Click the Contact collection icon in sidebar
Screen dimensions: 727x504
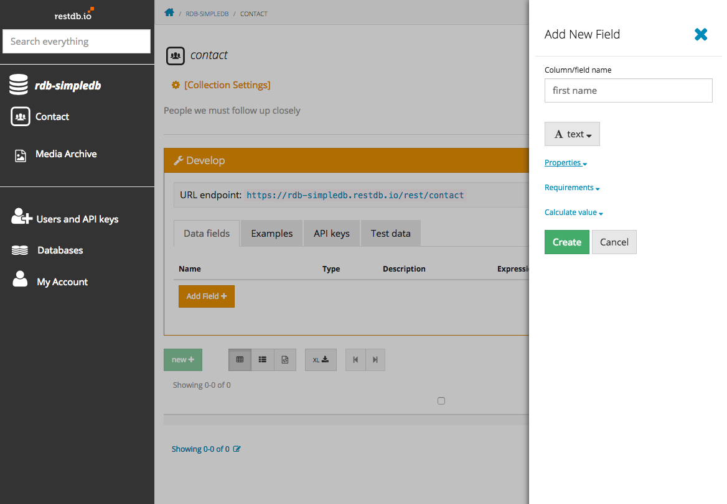click(21, 117)
